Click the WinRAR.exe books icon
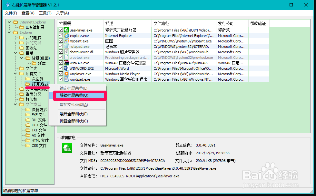Screen dimensions: 316x196 [x=66, y=63]
